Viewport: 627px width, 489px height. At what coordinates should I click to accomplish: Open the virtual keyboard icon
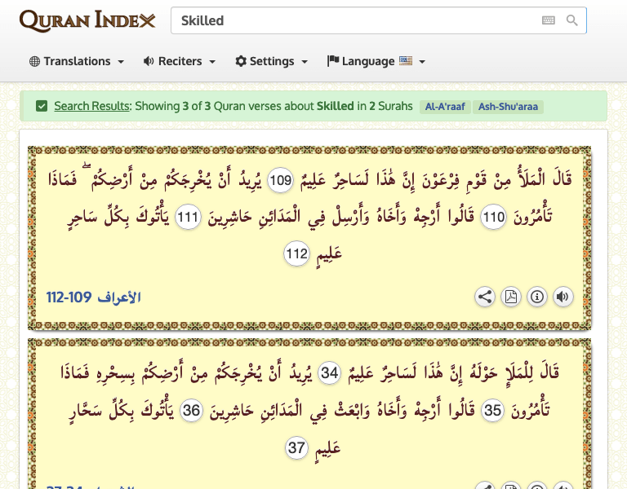coord(549,20)
